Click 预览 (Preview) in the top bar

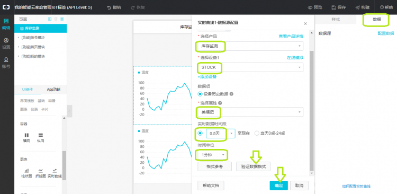point(315,7)
